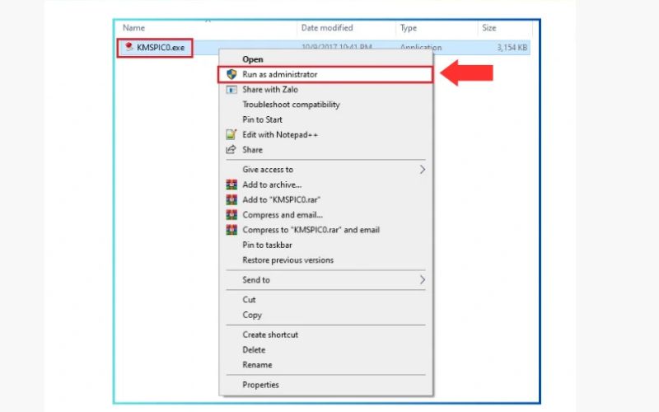Select Delete from the context menu
The width and height of the screenshot is (659, 412).
tap(254, 349)
